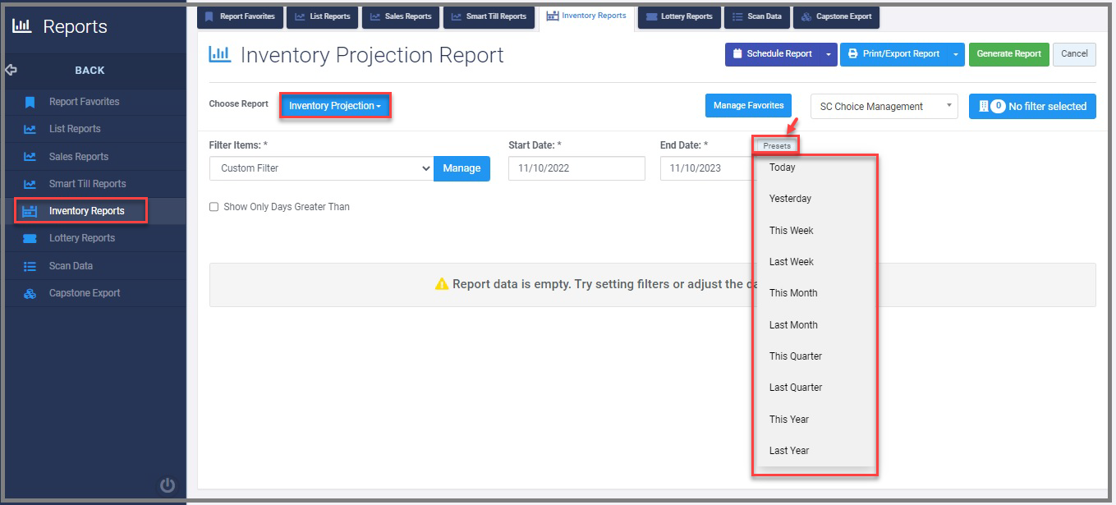Open the Print/Export Report arrow menu
This screenshot has width=1116, height=505.
[956, 54]
